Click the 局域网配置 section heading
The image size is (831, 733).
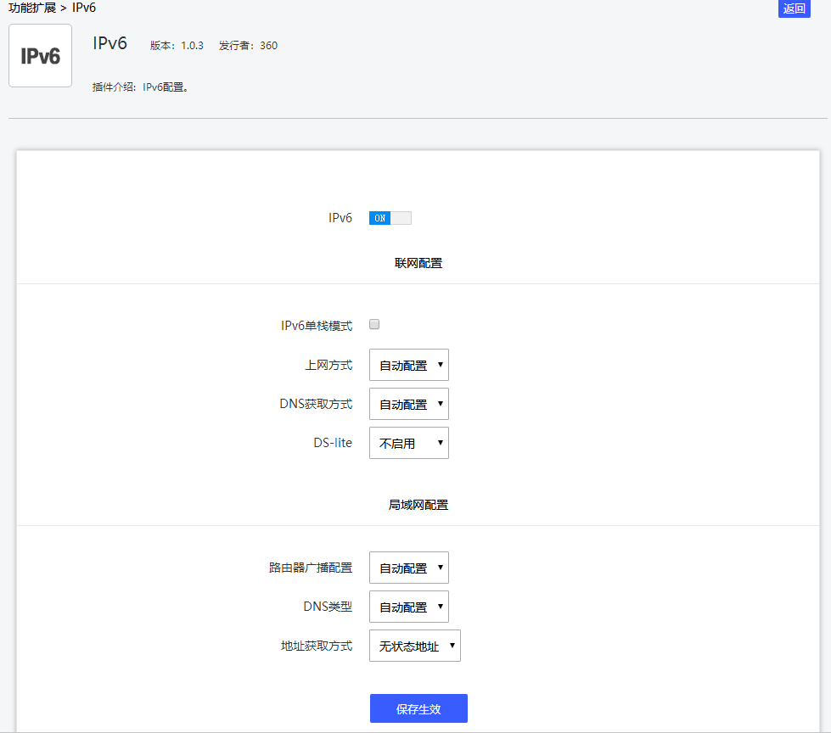point(418,506)
